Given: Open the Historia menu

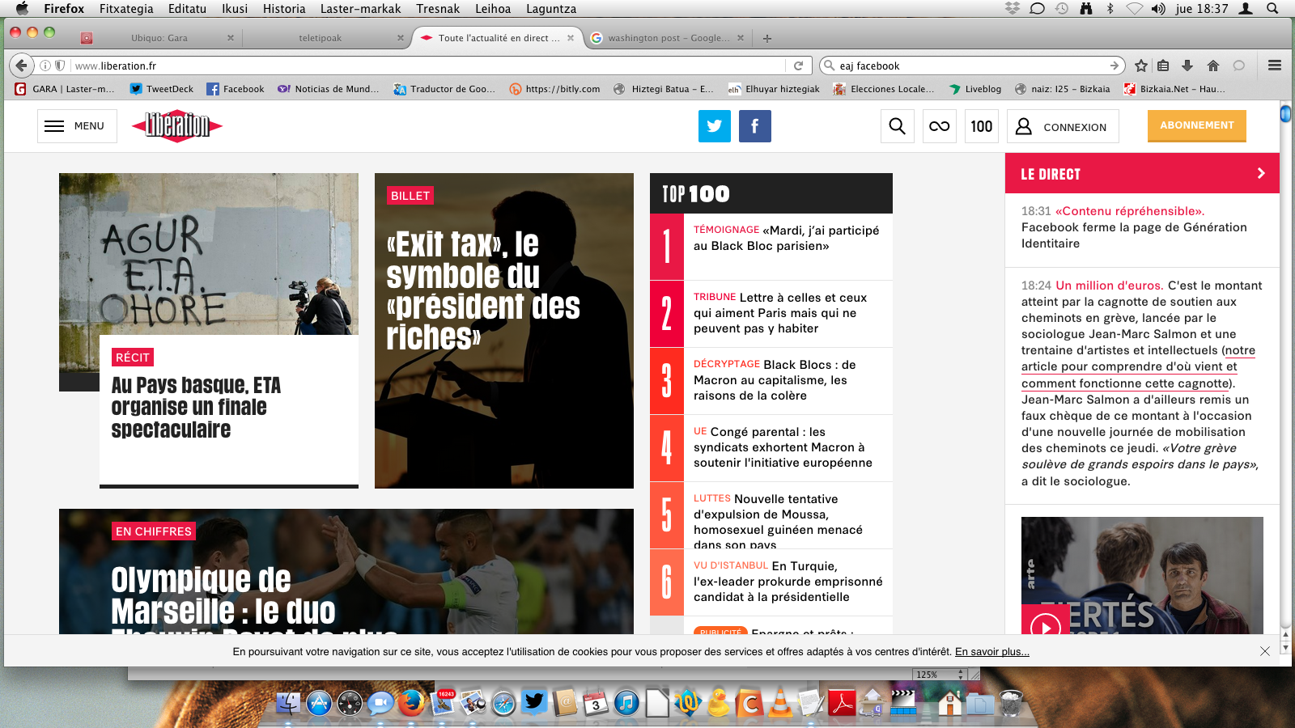Looking at the screenshot, I should pos(283,9).
